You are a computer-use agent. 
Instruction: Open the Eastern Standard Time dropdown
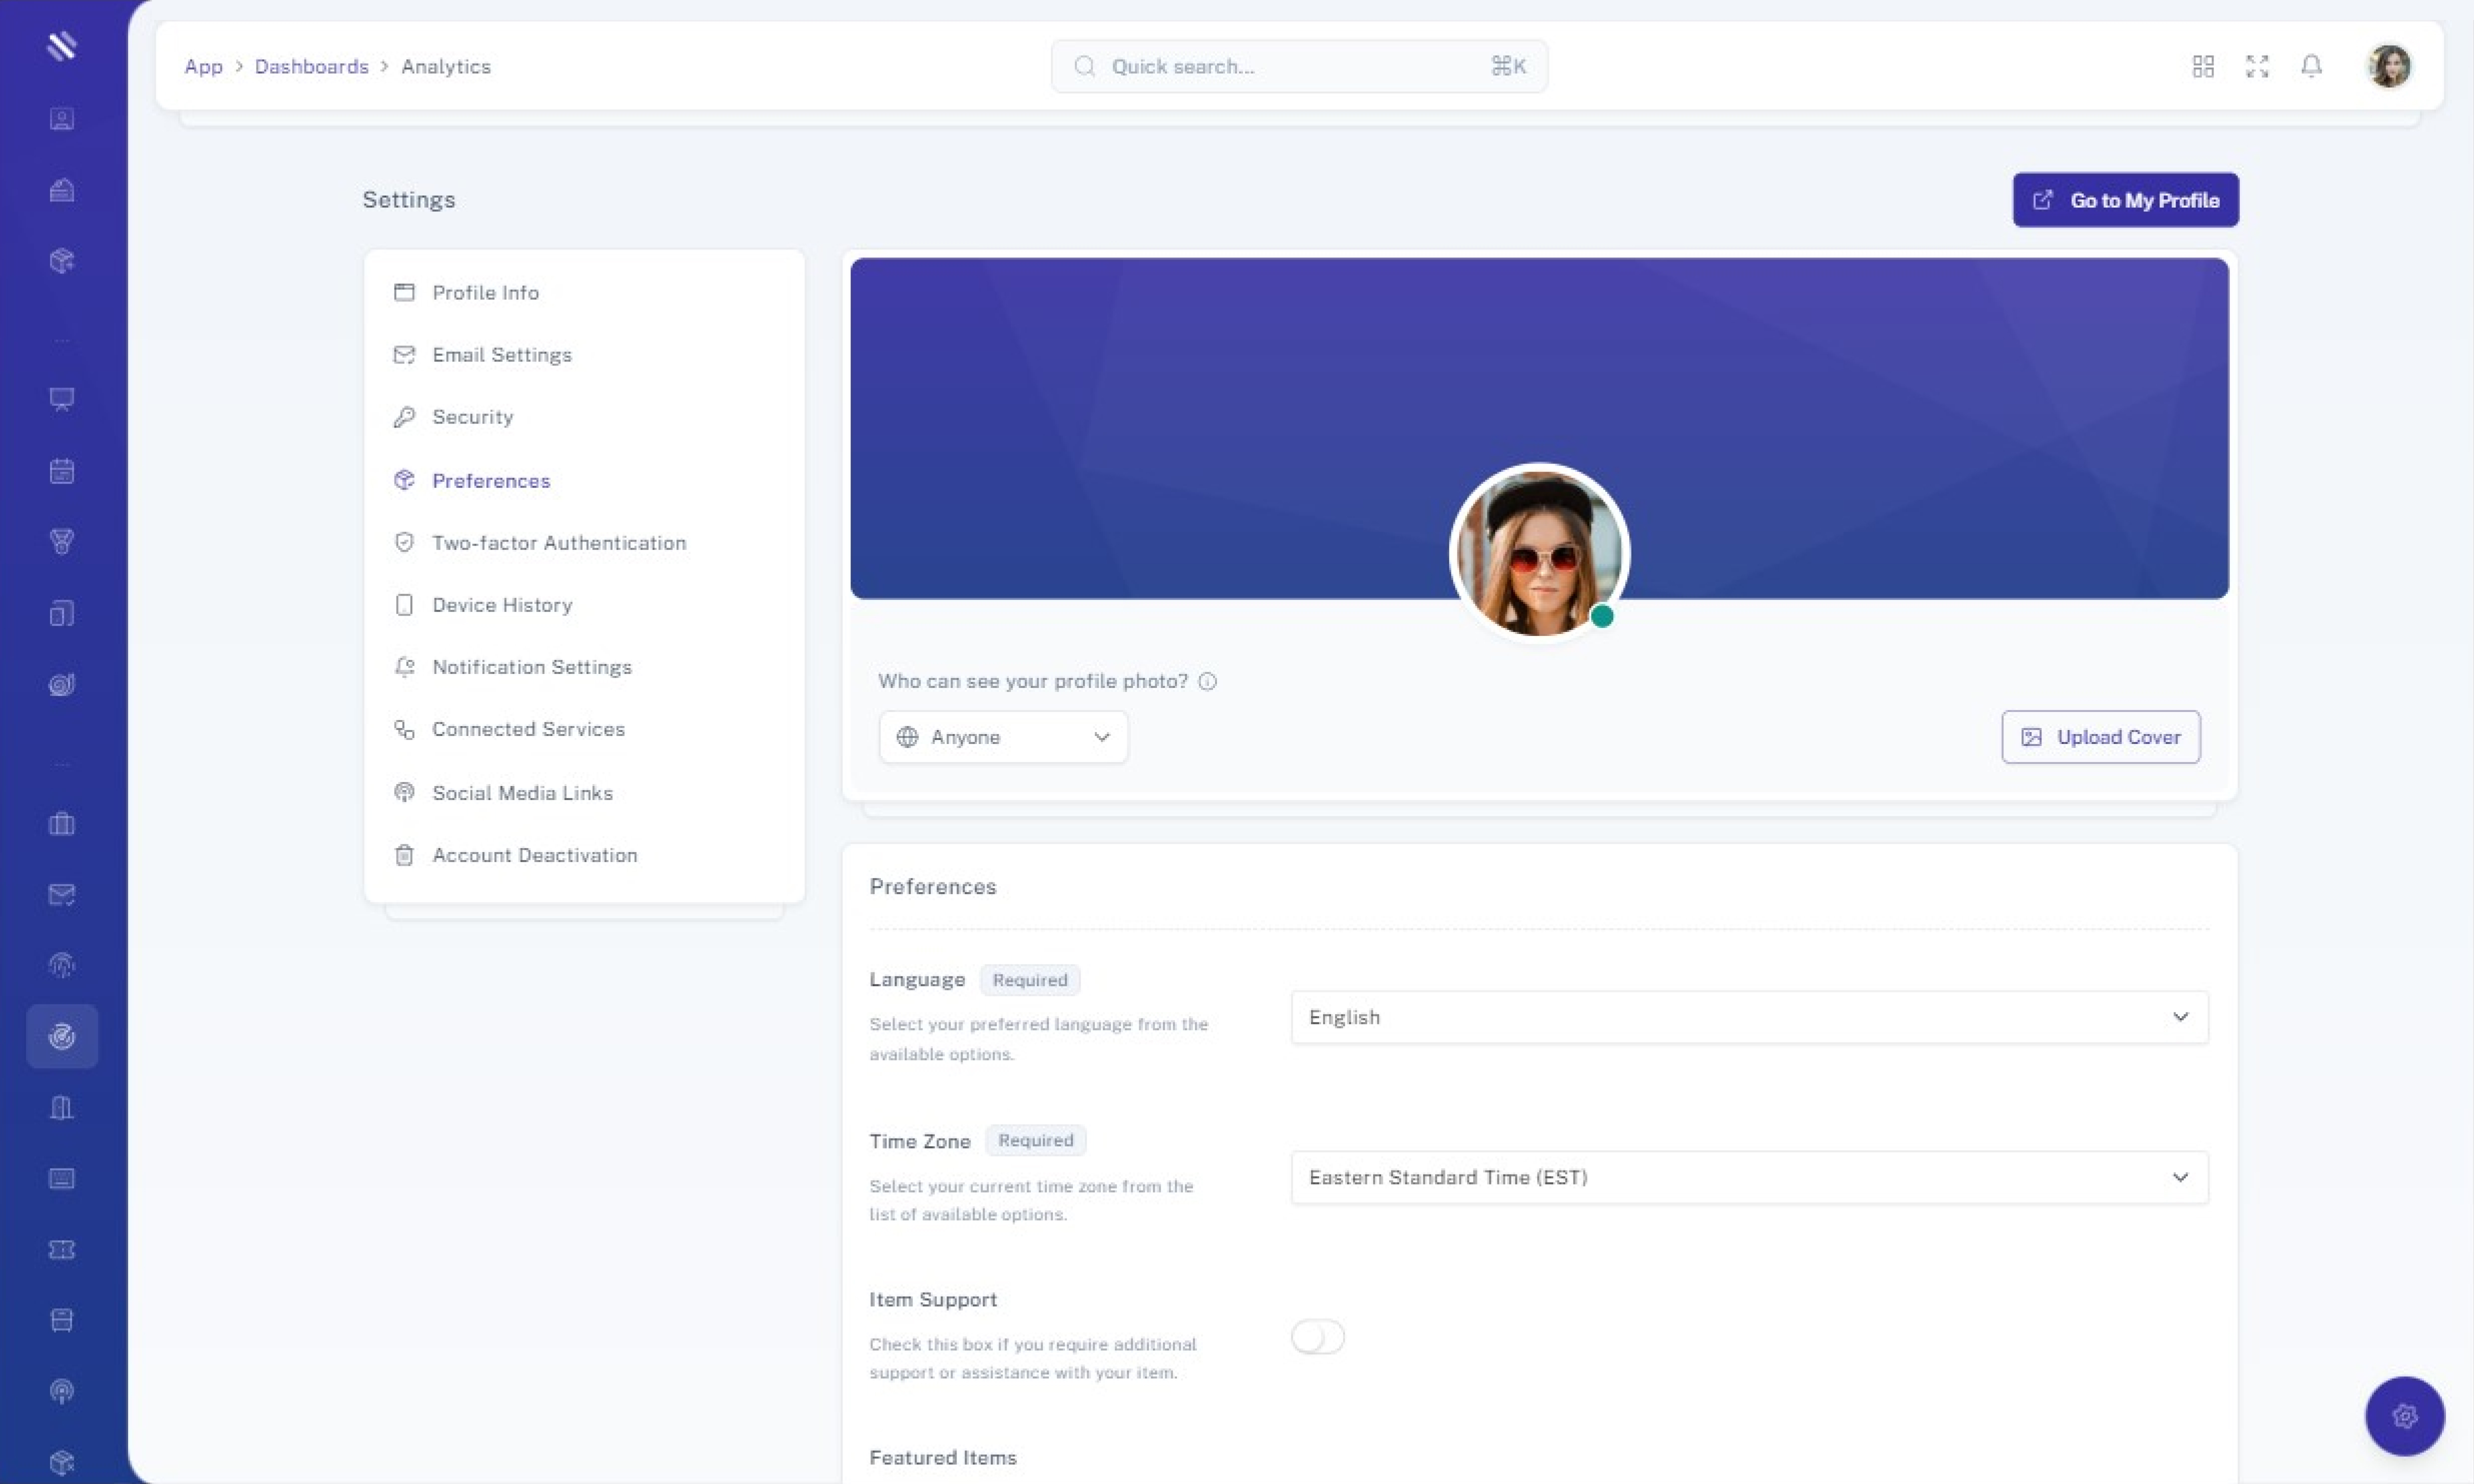click(x=1749, y=1177)
